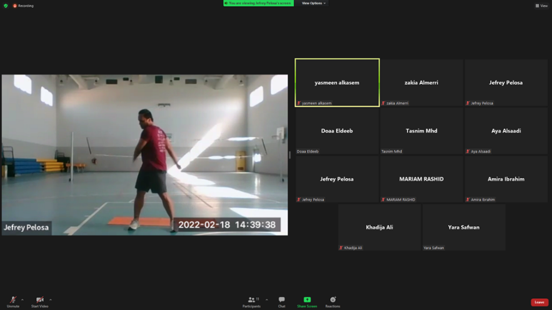Open the Chat panel
The height and width of the screenshot is (310, 552).
(x=281, y=301)
